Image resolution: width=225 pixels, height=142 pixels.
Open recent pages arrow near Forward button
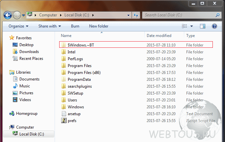[24, 15]
